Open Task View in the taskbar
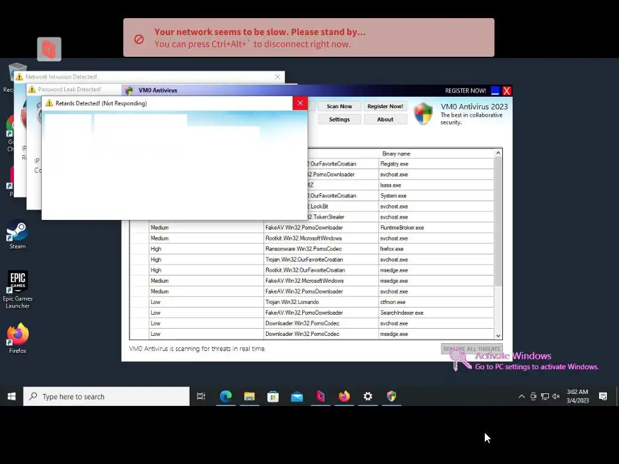Viewport: 619px width, 464px height. pyautogui.click(x=201, y=396)
